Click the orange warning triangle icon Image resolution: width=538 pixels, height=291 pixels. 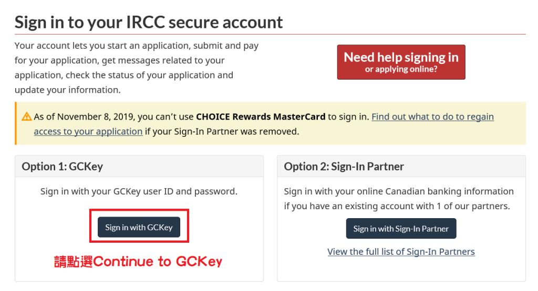[x=26, y=117]
